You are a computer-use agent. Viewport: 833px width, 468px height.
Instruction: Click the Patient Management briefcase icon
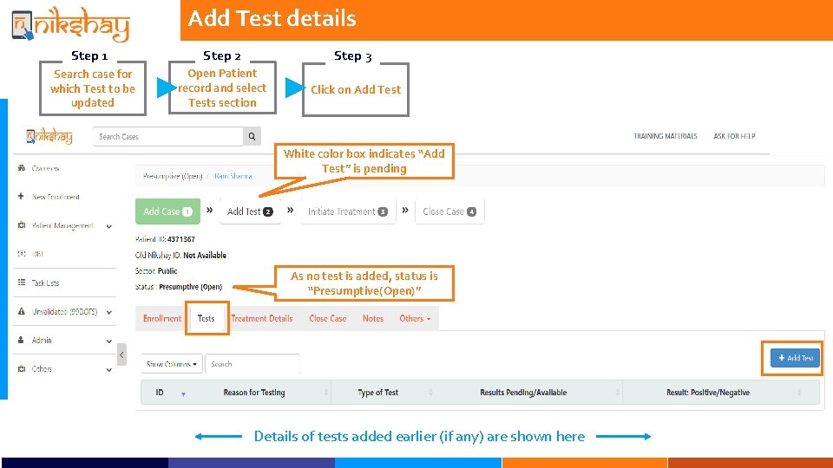pyautogui.click(x=22, y=225)
